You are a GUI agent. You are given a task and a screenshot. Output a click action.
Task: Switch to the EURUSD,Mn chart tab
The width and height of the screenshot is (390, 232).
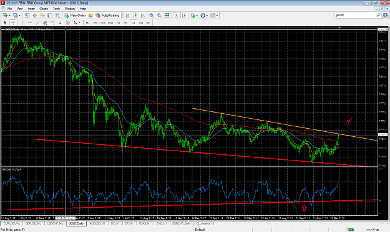pyautogui.click(x=11, y=223)
